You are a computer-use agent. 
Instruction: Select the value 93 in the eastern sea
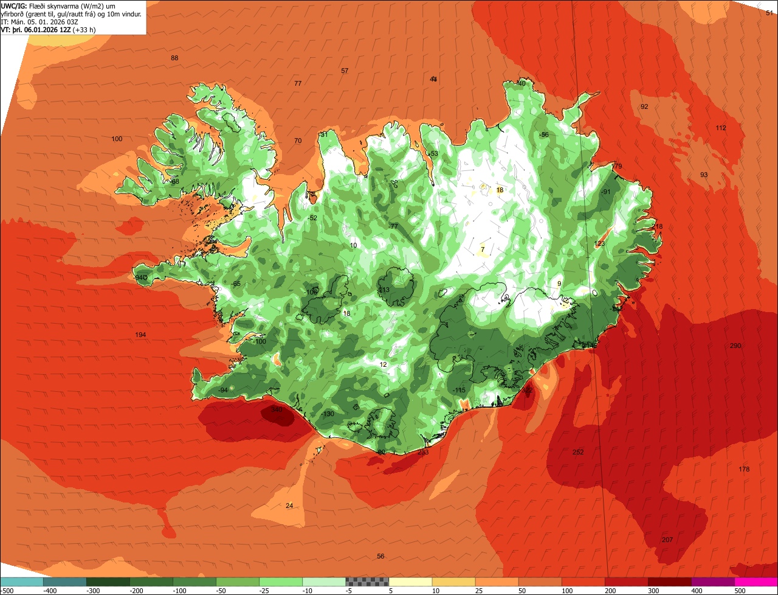[x=704, y=175]
